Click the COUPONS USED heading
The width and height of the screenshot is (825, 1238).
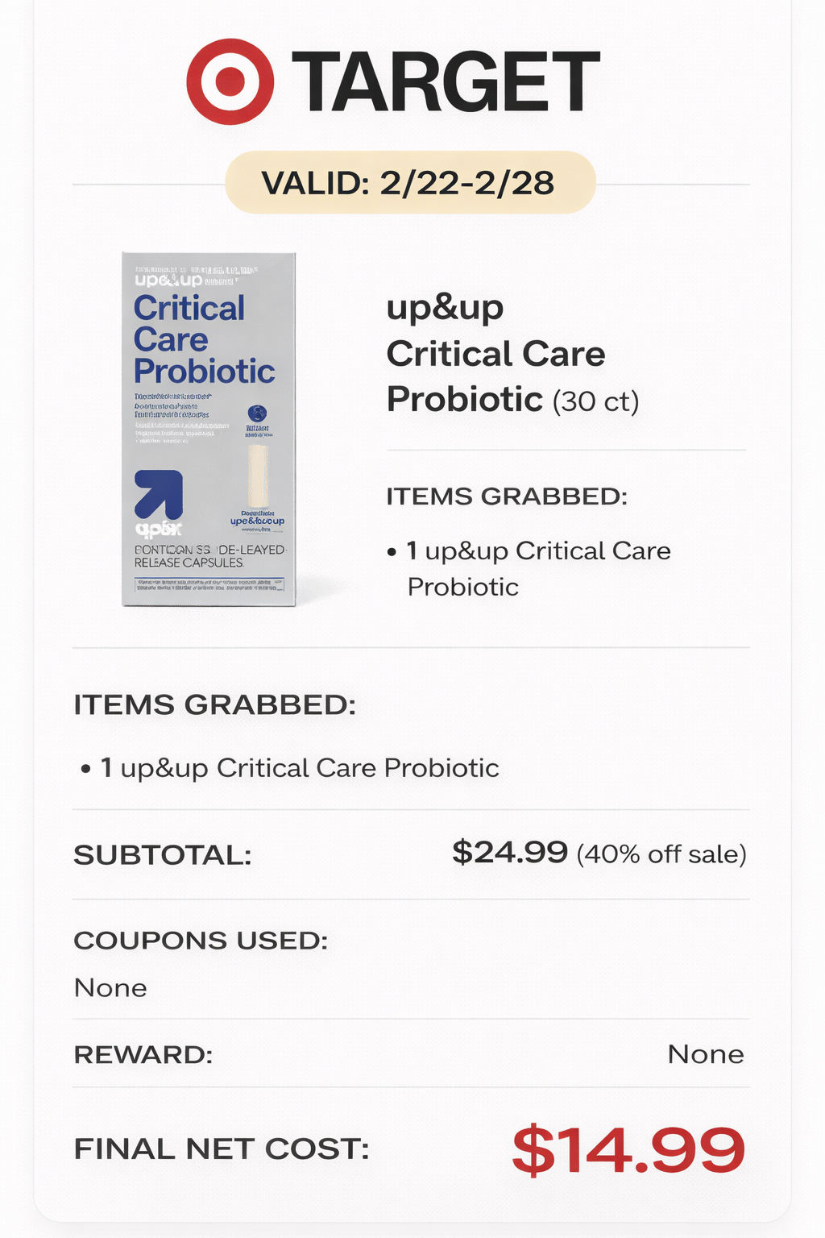tap(201, 941)
